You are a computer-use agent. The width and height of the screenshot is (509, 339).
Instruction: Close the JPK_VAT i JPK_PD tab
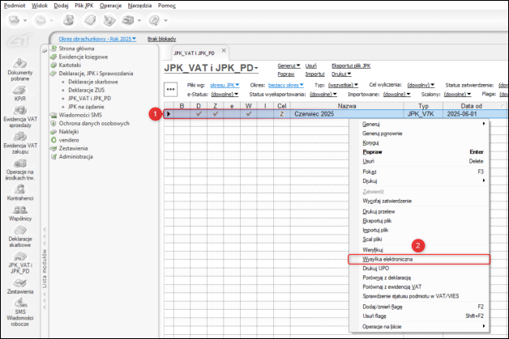click(224, 50)
